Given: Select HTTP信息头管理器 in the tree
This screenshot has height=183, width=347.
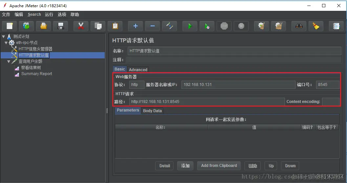Looking at the screenshot, I should pyautogui.click(x=35, y=49).
